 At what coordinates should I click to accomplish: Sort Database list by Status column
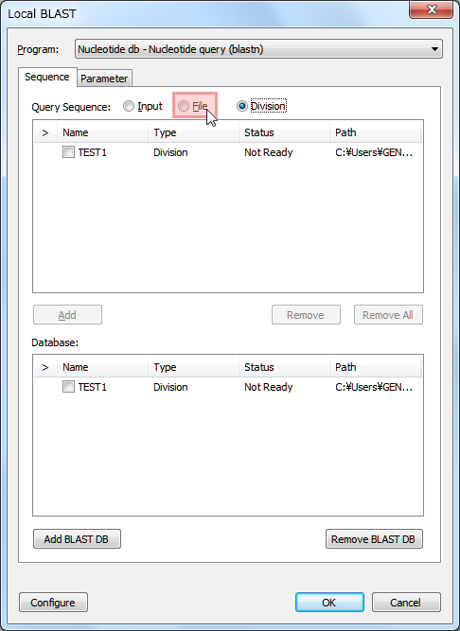284,367
